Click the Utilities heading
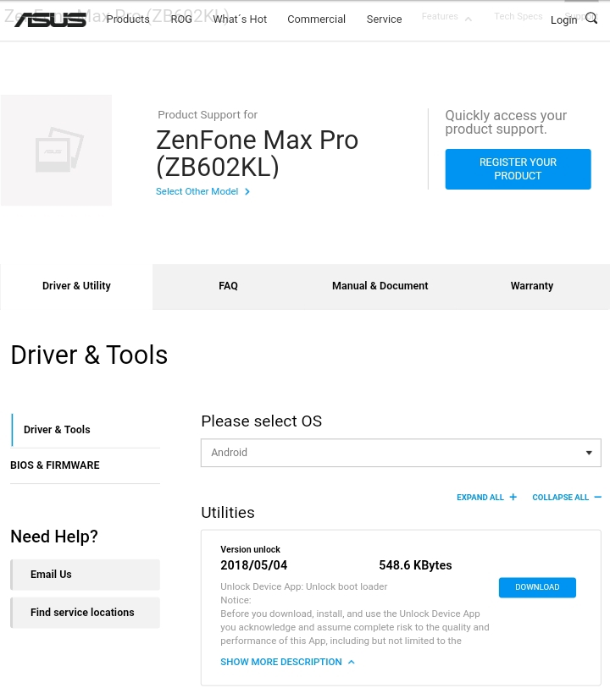 pos(228,513)
